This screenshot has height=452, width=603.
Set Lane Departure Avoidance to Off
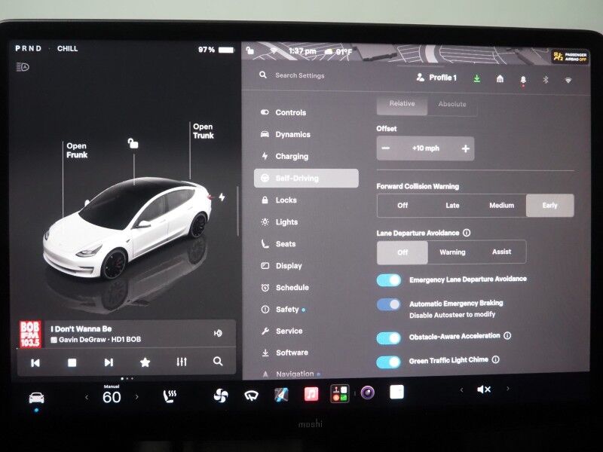(x=403, y=252)
